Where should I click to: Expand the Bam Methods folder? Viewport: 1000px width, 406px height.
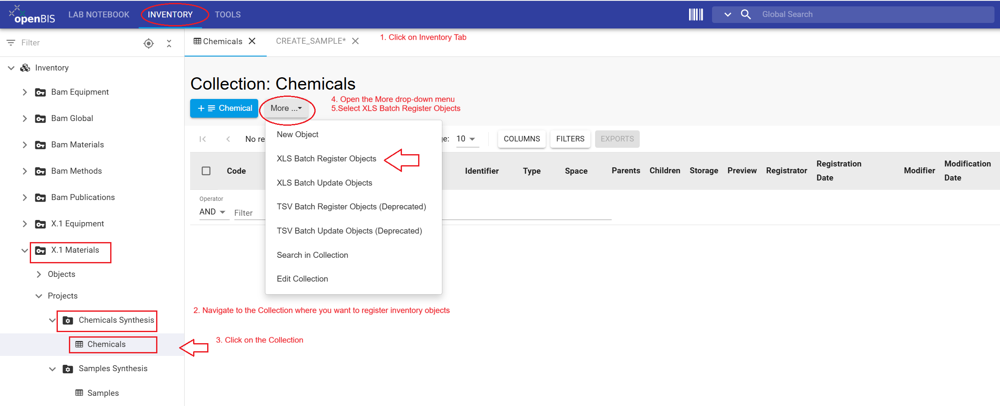25,171
